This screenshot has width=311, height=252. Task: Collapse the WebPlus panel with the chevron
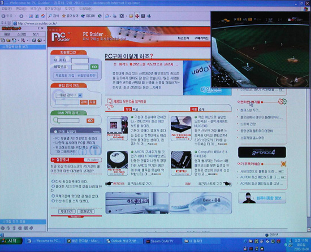click(x=38, y=28)
